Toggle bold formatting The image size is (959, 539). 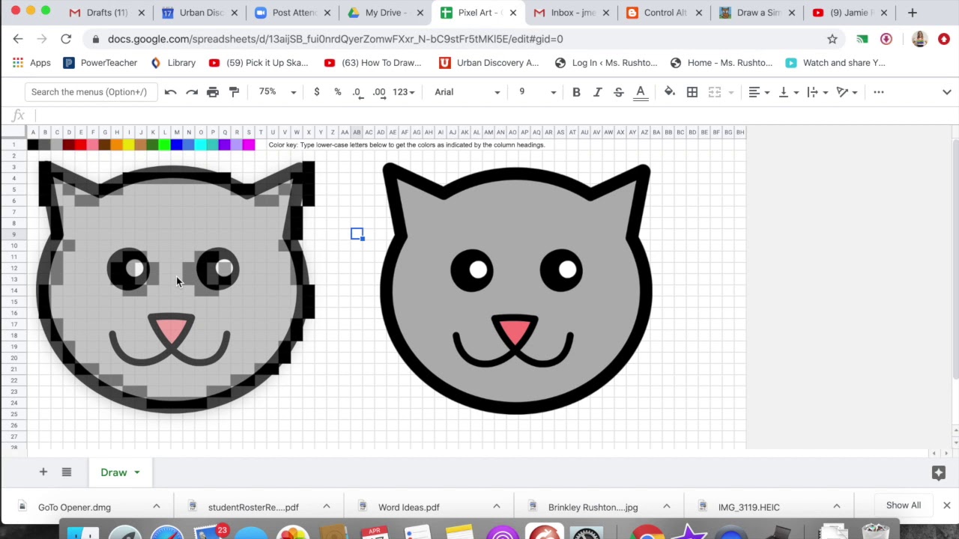(576, 92)
